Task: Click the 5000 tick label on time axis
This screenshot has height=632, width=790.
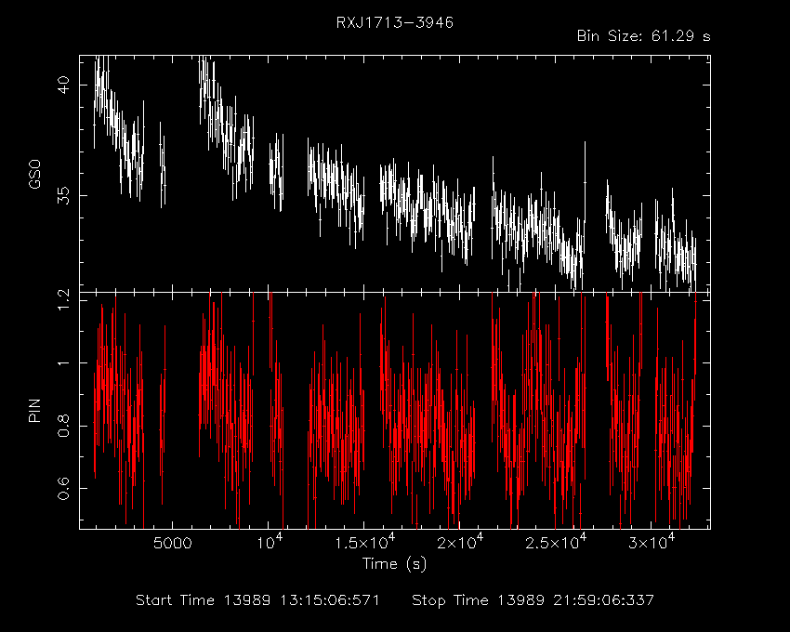Action: point(173,544)
